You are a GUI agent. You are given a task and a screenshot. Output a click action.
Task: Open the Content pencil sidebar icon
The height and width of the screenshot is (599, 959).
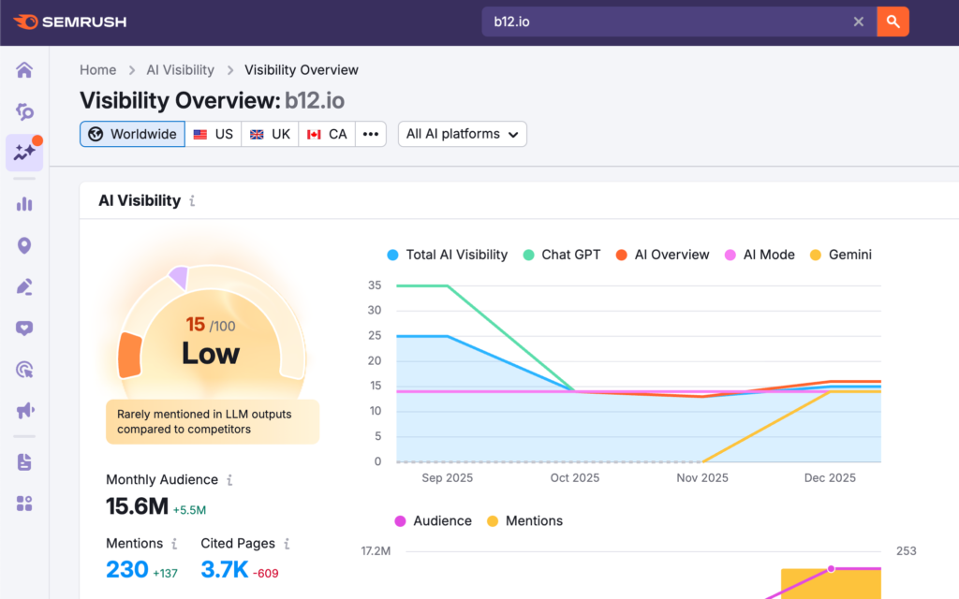[24, 286]
